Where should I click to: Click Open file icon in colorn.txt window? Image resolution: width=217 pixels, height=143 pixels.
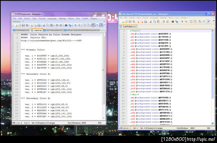coord(19,25)
